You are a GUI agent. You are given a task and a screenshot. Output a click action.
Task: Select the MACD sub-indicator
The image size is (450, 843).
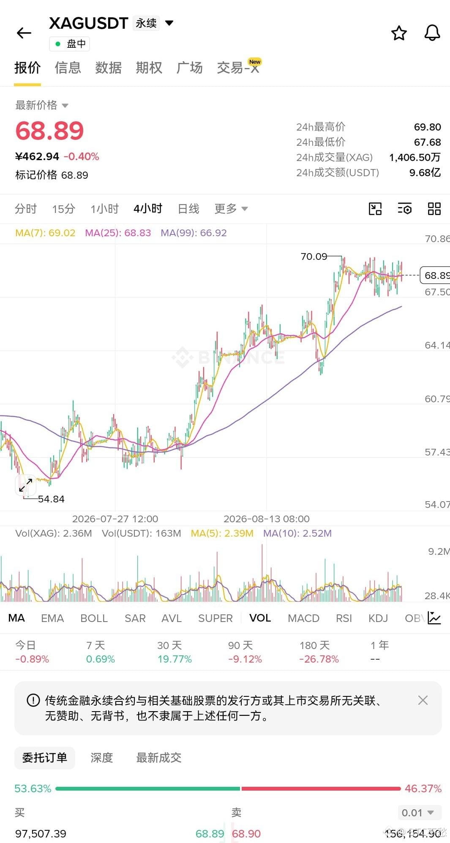[x=303, y=618]
